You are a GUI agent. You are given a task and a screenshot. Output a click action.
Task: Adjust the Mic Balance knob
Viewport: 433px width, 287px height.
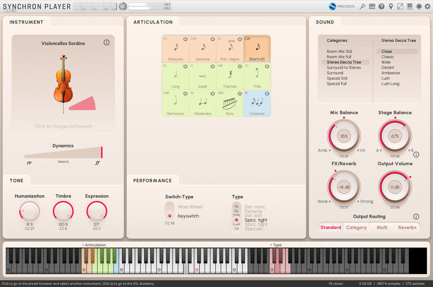pyautogui.click(x=344, y=136)
